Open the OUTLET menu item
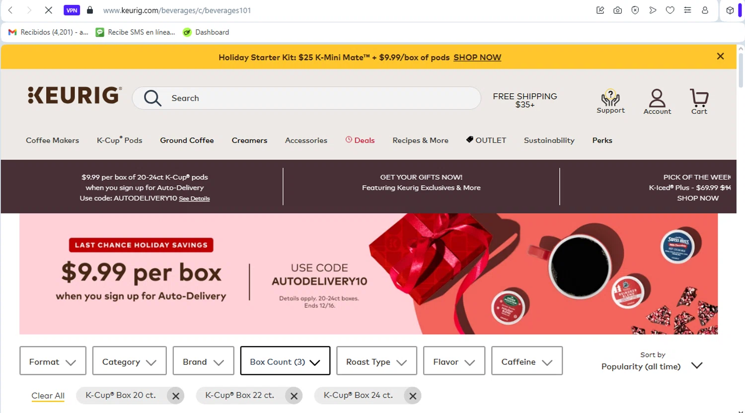745x413 pixels. point(486,140)
